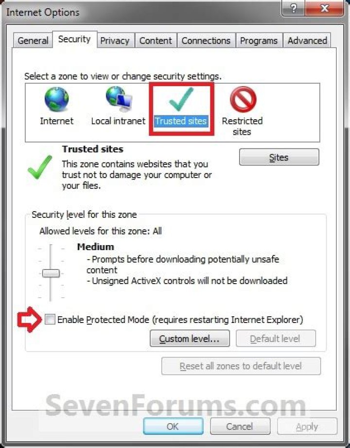Open the Content tab

point(156,40)
